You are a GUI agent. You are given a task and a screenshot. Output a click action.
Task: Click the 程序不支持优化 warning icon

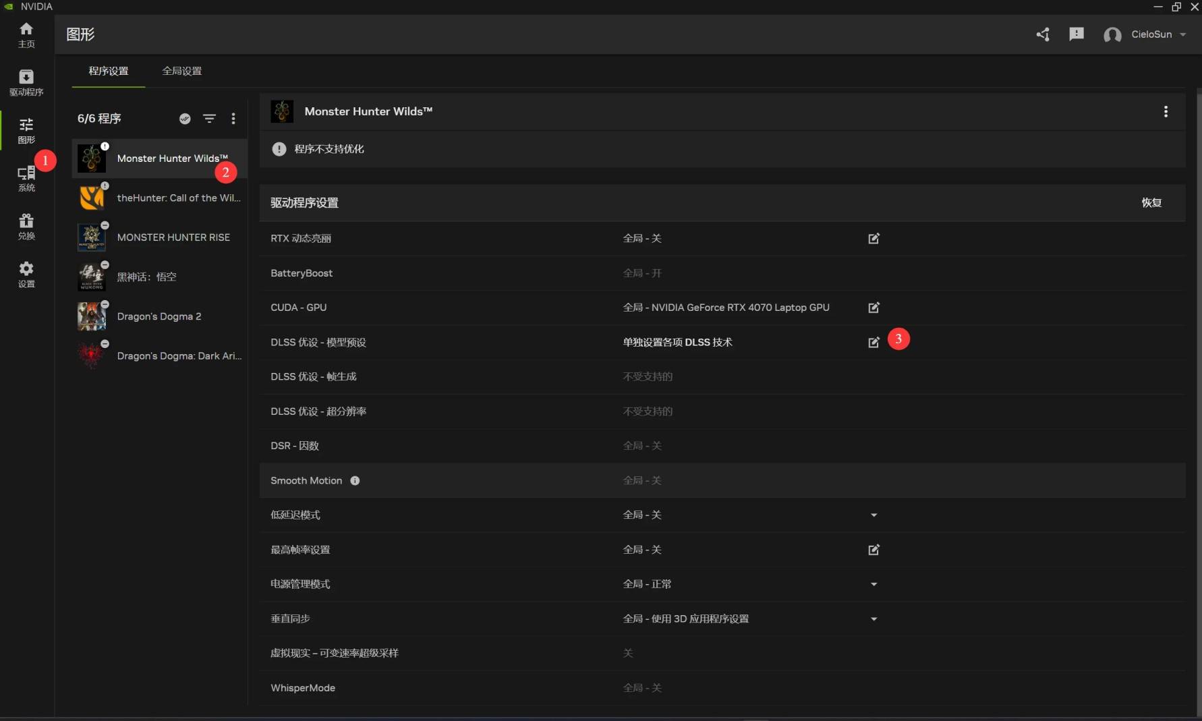(x=279, y=149)
